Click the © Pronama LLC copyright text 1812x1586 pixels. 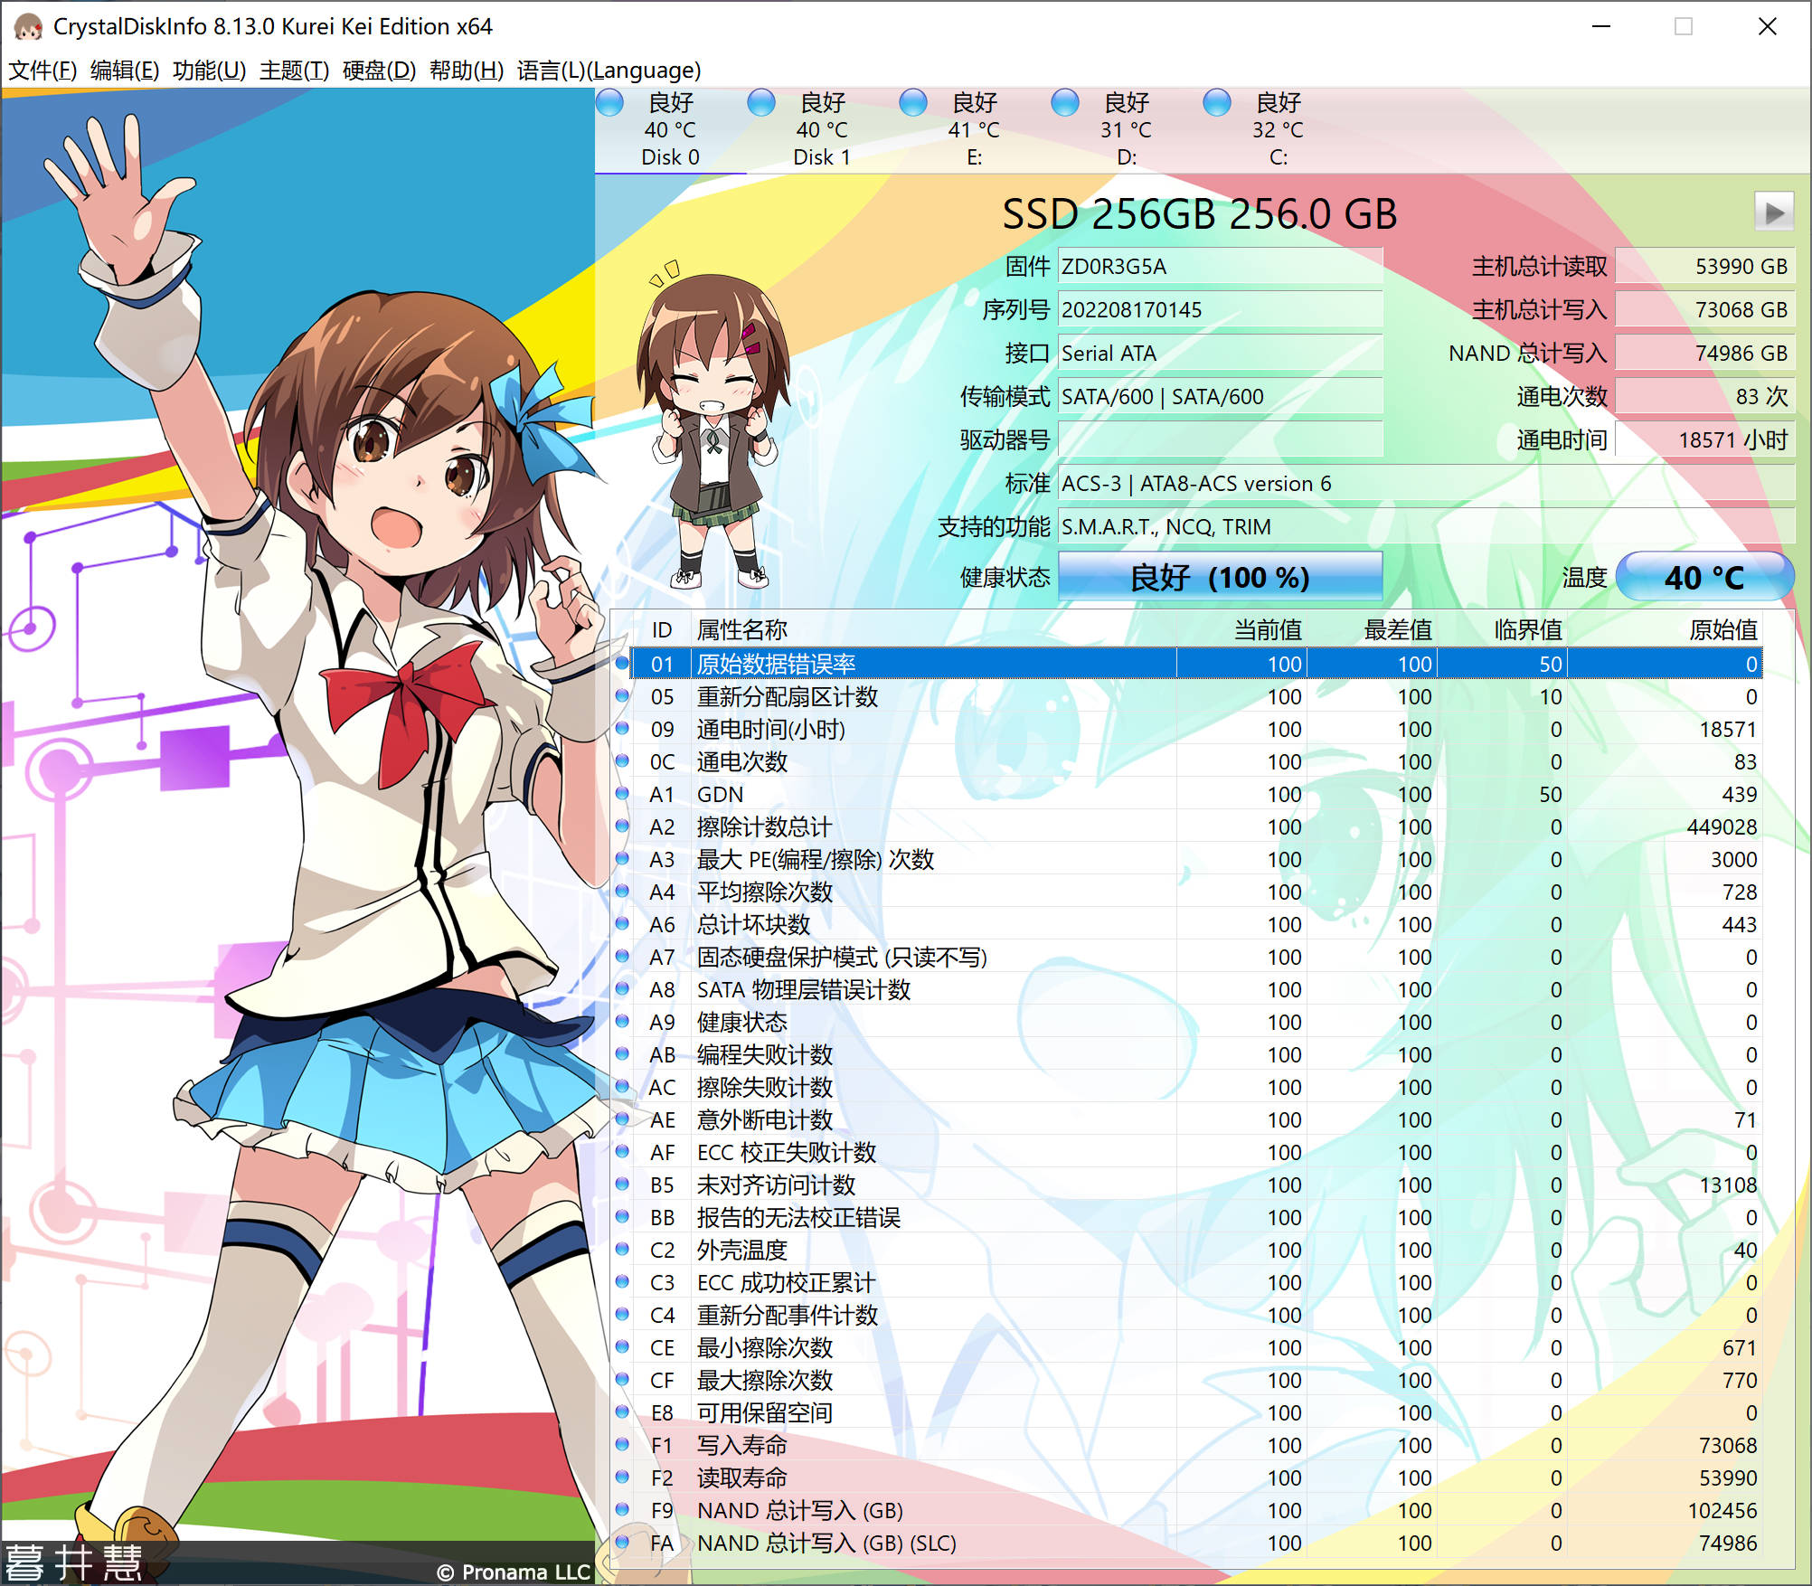[x=513, y=1572]
